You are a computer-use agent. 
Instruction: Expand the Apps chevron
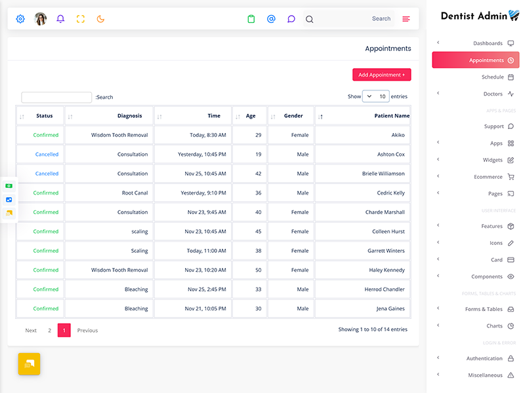point(438,142)
